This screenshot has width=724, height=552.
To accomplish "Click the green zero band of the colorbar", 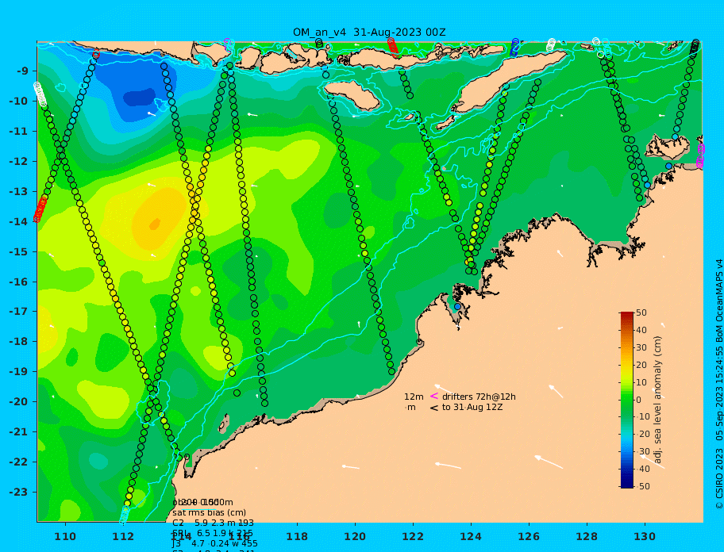I will 627,400.
